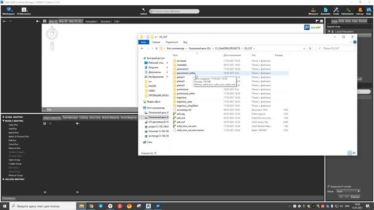The image size is (374, 210).
Task: Click the Windows taskbar search box
Action: coord(43,206)
